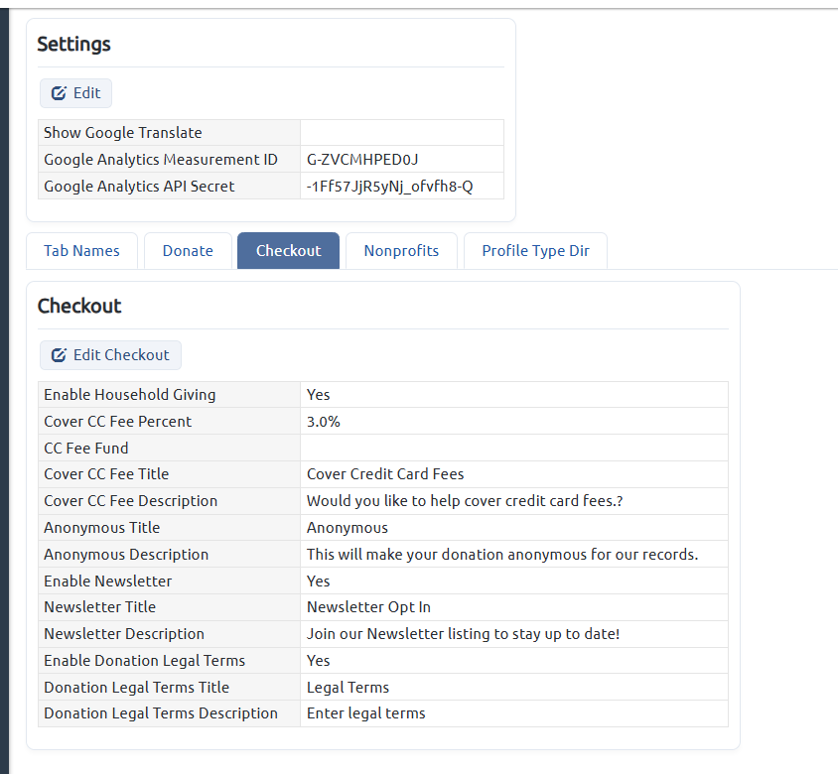Click the Enter legal terms value

366,713
